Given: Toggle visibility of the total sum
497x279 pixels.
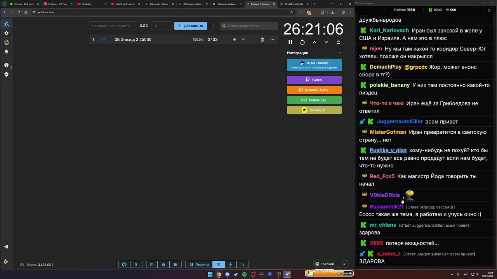Looking at the screenshot, I should click(22, 265).
